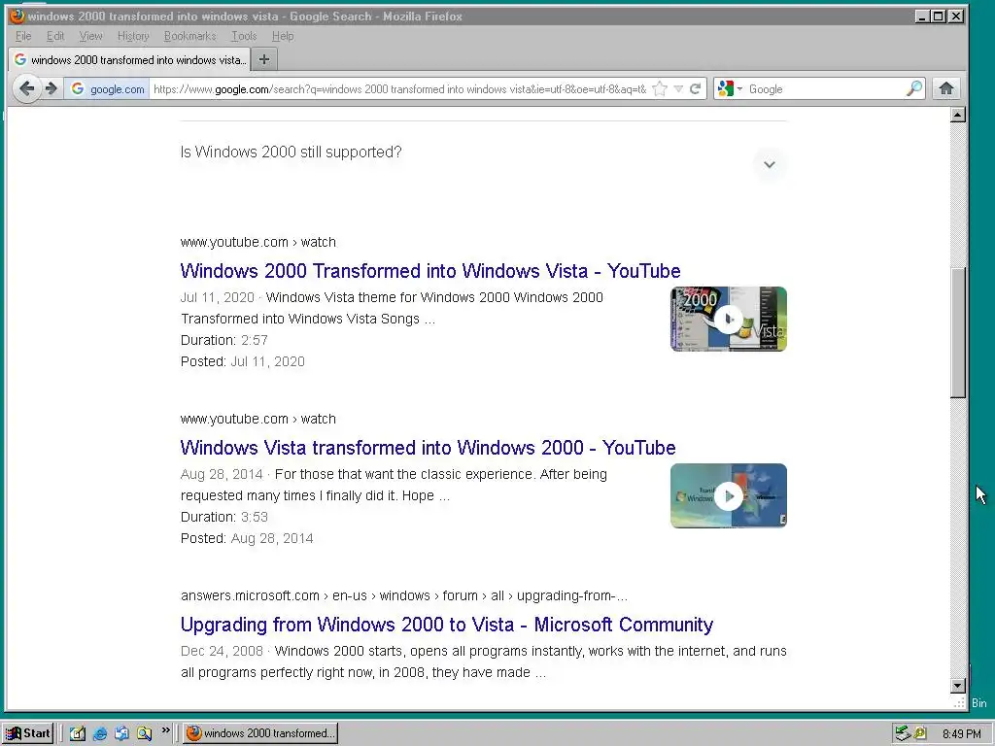Click the scrollbar down arrow
Screen dimensions: 995x746
pyautogui.click(x=958, y=686)
